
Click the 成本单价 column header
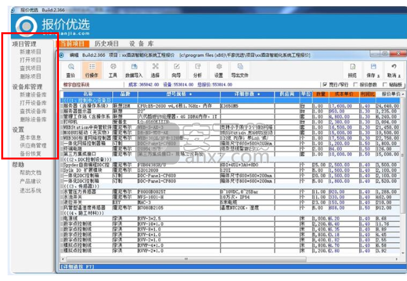344,94
